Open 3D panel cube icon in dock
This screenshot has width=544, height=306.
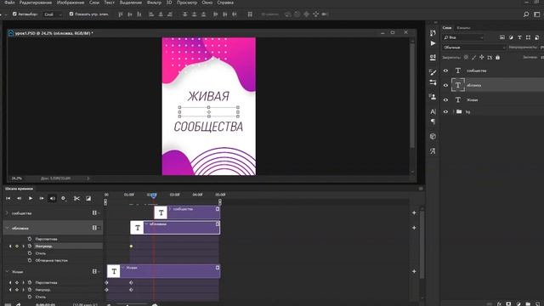433,136
